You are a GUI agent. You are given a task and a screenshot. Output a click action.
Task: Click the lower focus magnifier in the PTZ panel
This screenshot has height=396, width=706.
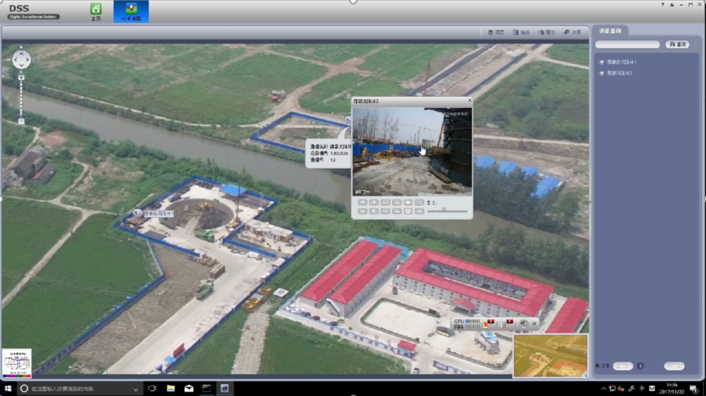tap(396, 211)
